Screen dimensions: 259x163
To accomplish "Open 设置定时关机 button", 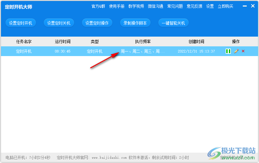I will [59, 23].
